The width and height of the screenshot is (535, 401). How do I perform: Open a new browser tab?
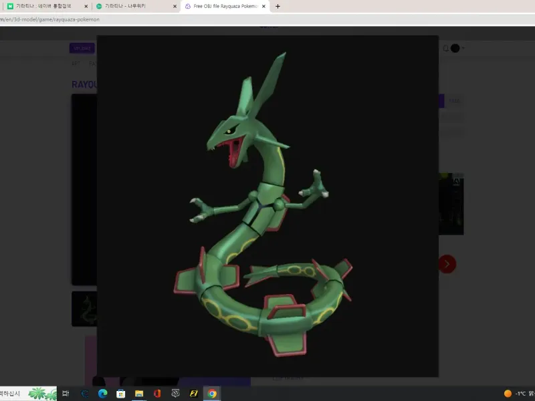(x=278, y=6)
